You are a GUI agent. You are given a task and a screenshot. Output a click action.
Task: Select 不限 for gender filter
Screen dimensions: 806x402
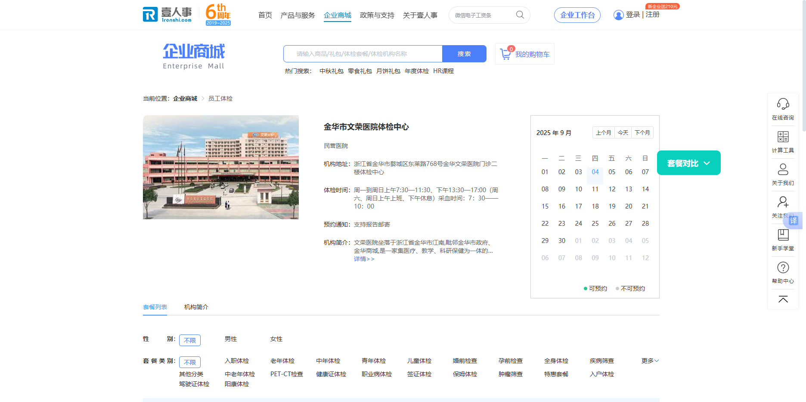click(x=190, y=340)
